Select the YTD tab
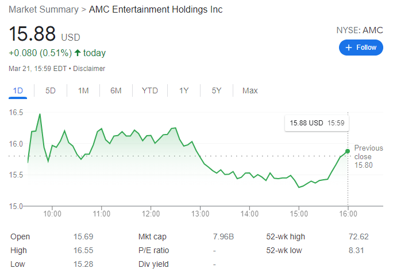 point(150,90)
